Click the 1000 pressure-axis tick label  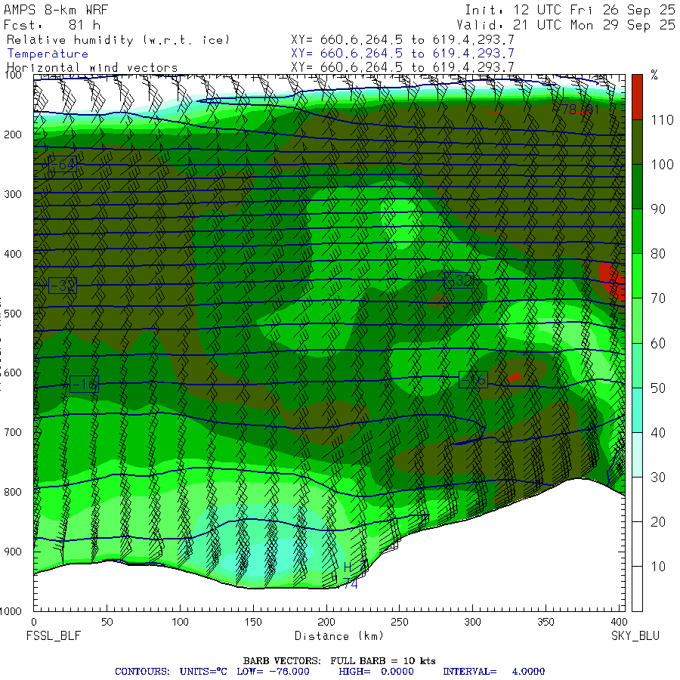11,611
